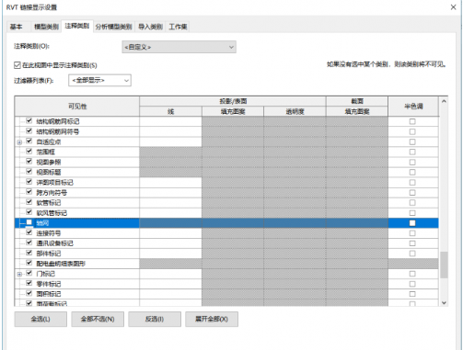
Task: Toggle the 自适应点 visibility checkbox
Action: 29,141
